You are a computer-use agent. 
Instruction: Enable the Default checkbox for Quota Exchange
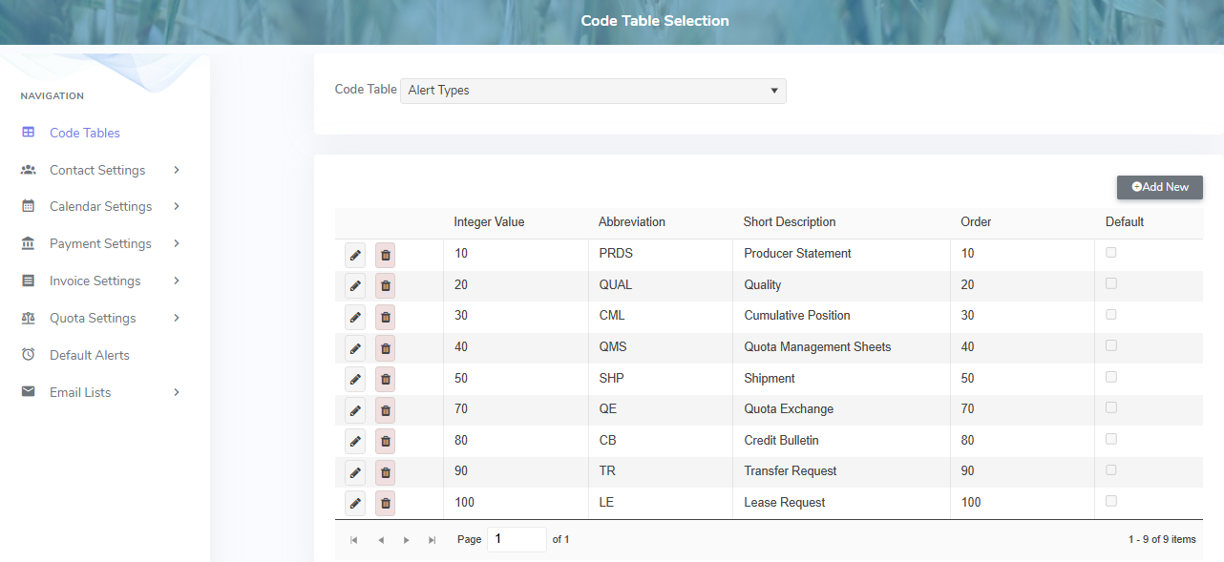pyautogui.click(x=1110, y=406)
